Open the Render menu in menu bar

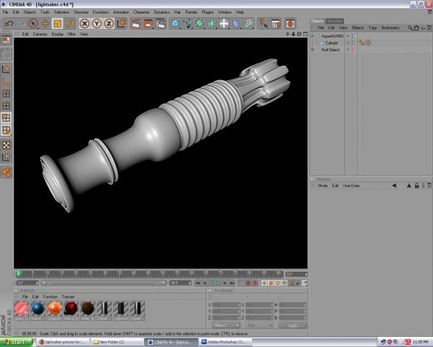(x=191, y=12)
